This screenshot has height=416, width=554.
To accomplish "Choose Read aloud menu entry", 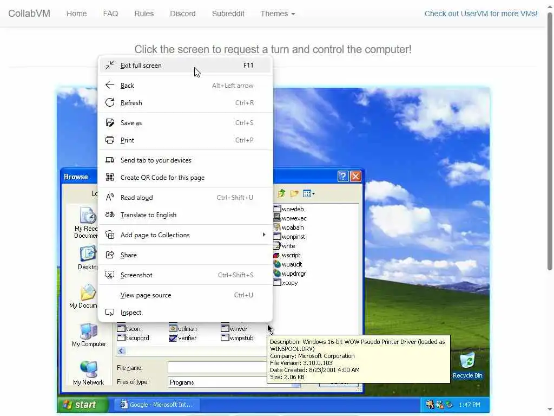I will 185,197.
